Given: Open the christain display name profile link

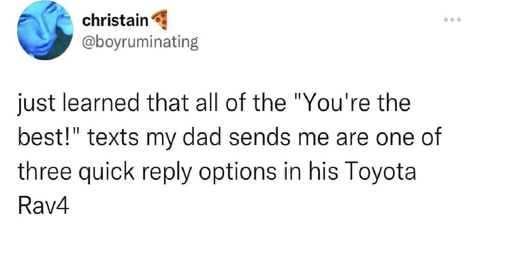Looking at the screenshot, I should pos(115,20).
